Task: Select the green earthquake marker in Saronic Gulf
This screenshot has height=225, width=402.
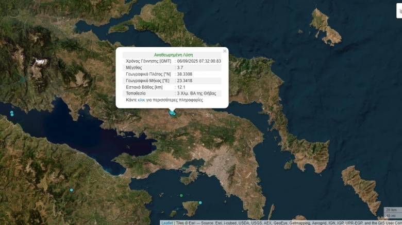Action: [181, 195]
